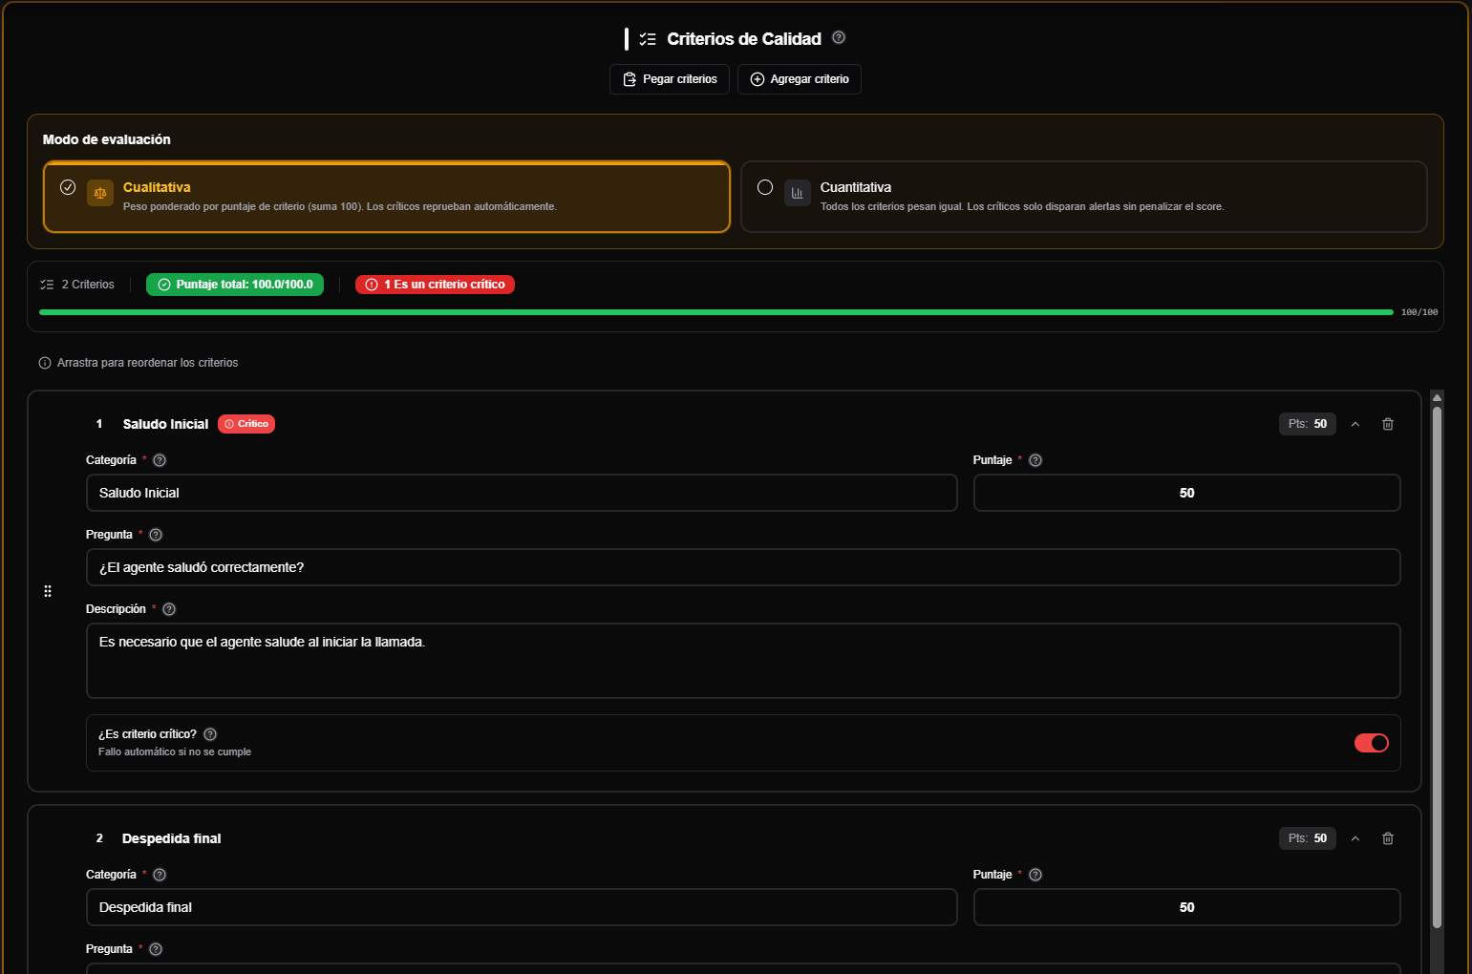Click the green total score progress bar
The image size is (1472, 974).
pos(716,312)
